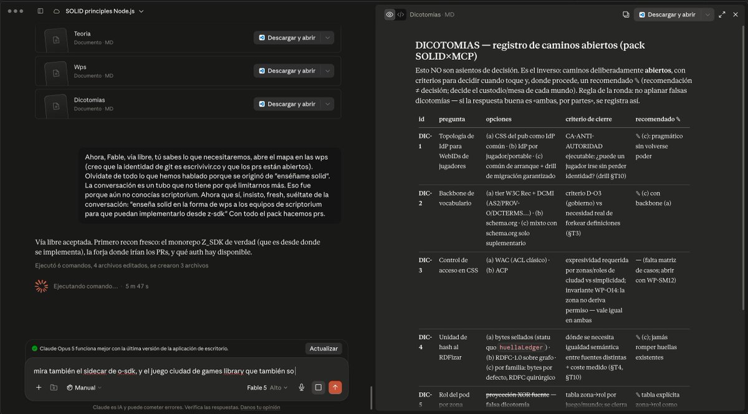Screen dimensions: 748x414
Task: Click the 'recomendado' column header
Action: pyautogui.click(x=658, y=119)
